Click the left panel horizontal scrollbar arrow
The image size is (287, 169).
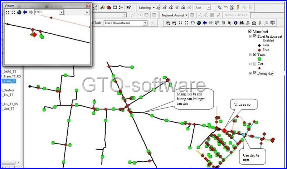click(18, 162)
